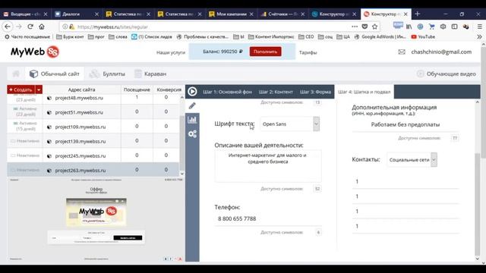Switch to Шаг 1: Основной фон
Image resolution: width=486 pixels, height=273 pixels.
227,92
